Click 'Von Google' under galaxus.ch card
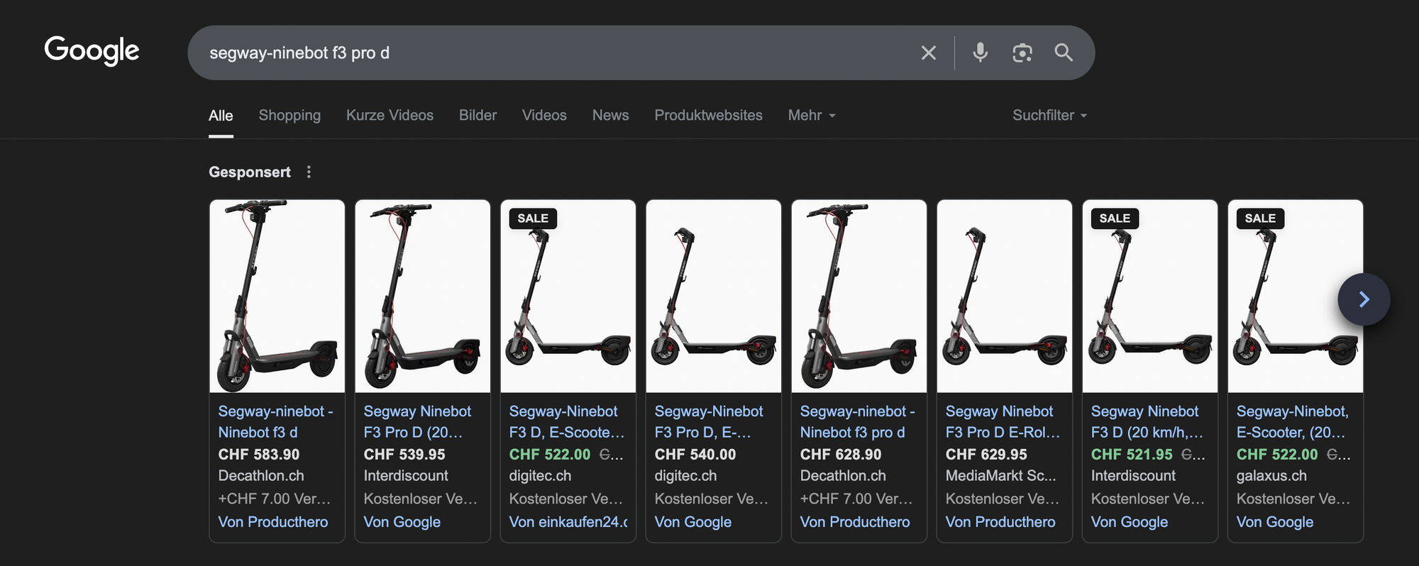This screenshot has height=566, width=1419. [x=1275, y=522]
